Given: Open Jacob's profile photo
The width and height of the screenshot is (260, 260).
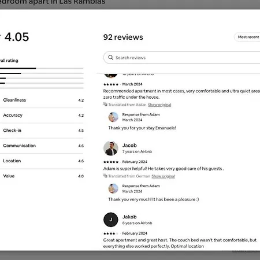Looking at the screenshot, I should pyautogui.click(x=111, y=148).
